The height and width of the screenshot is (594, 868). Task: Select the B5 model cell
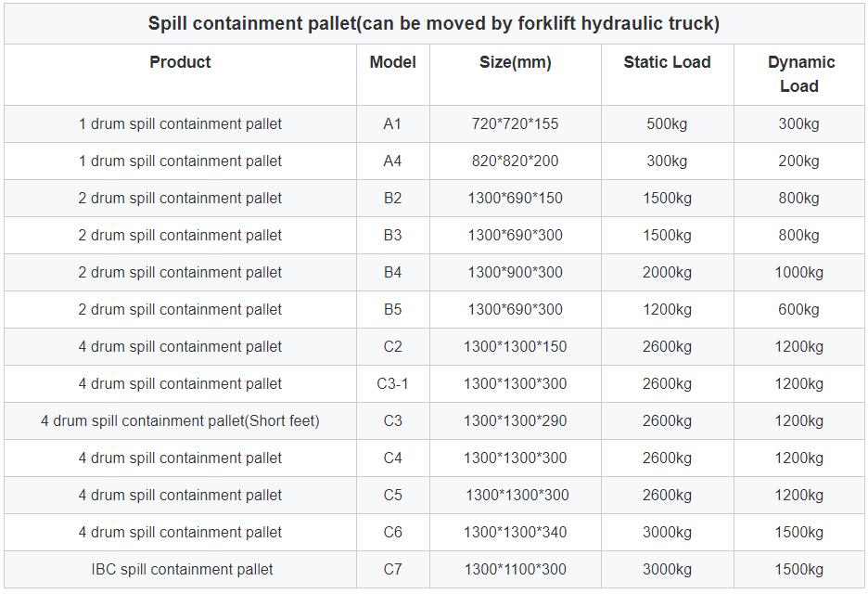(392, 309)
